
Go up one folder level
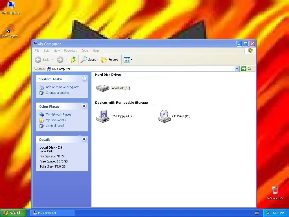tap(74, 60)
